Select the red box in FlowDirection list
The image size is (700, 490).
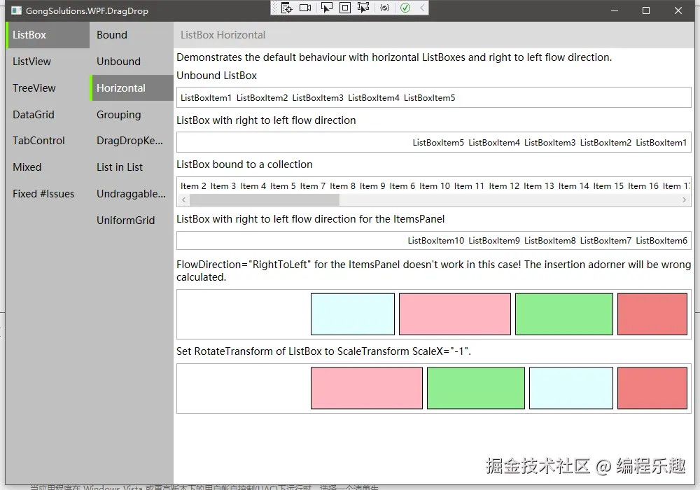pos(652,314)
